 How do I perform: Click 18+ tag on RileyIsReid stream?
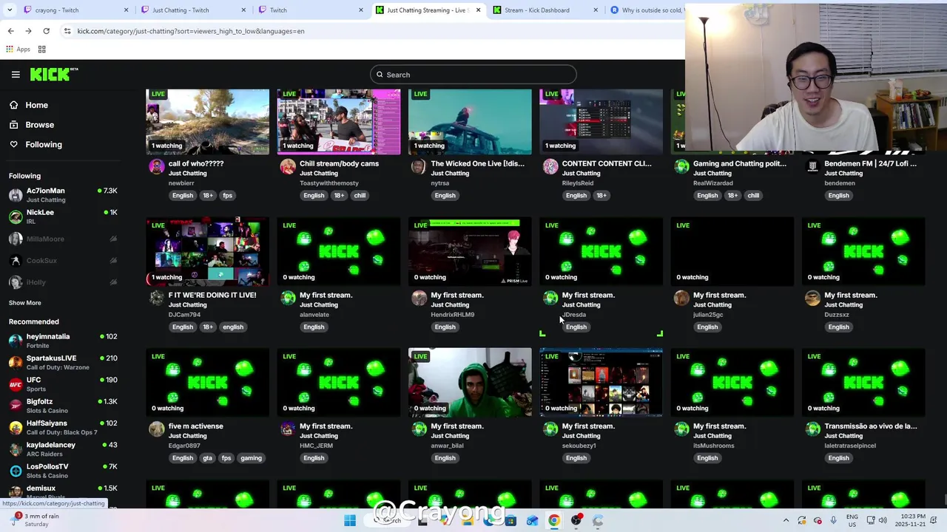(x=601, y=196)
